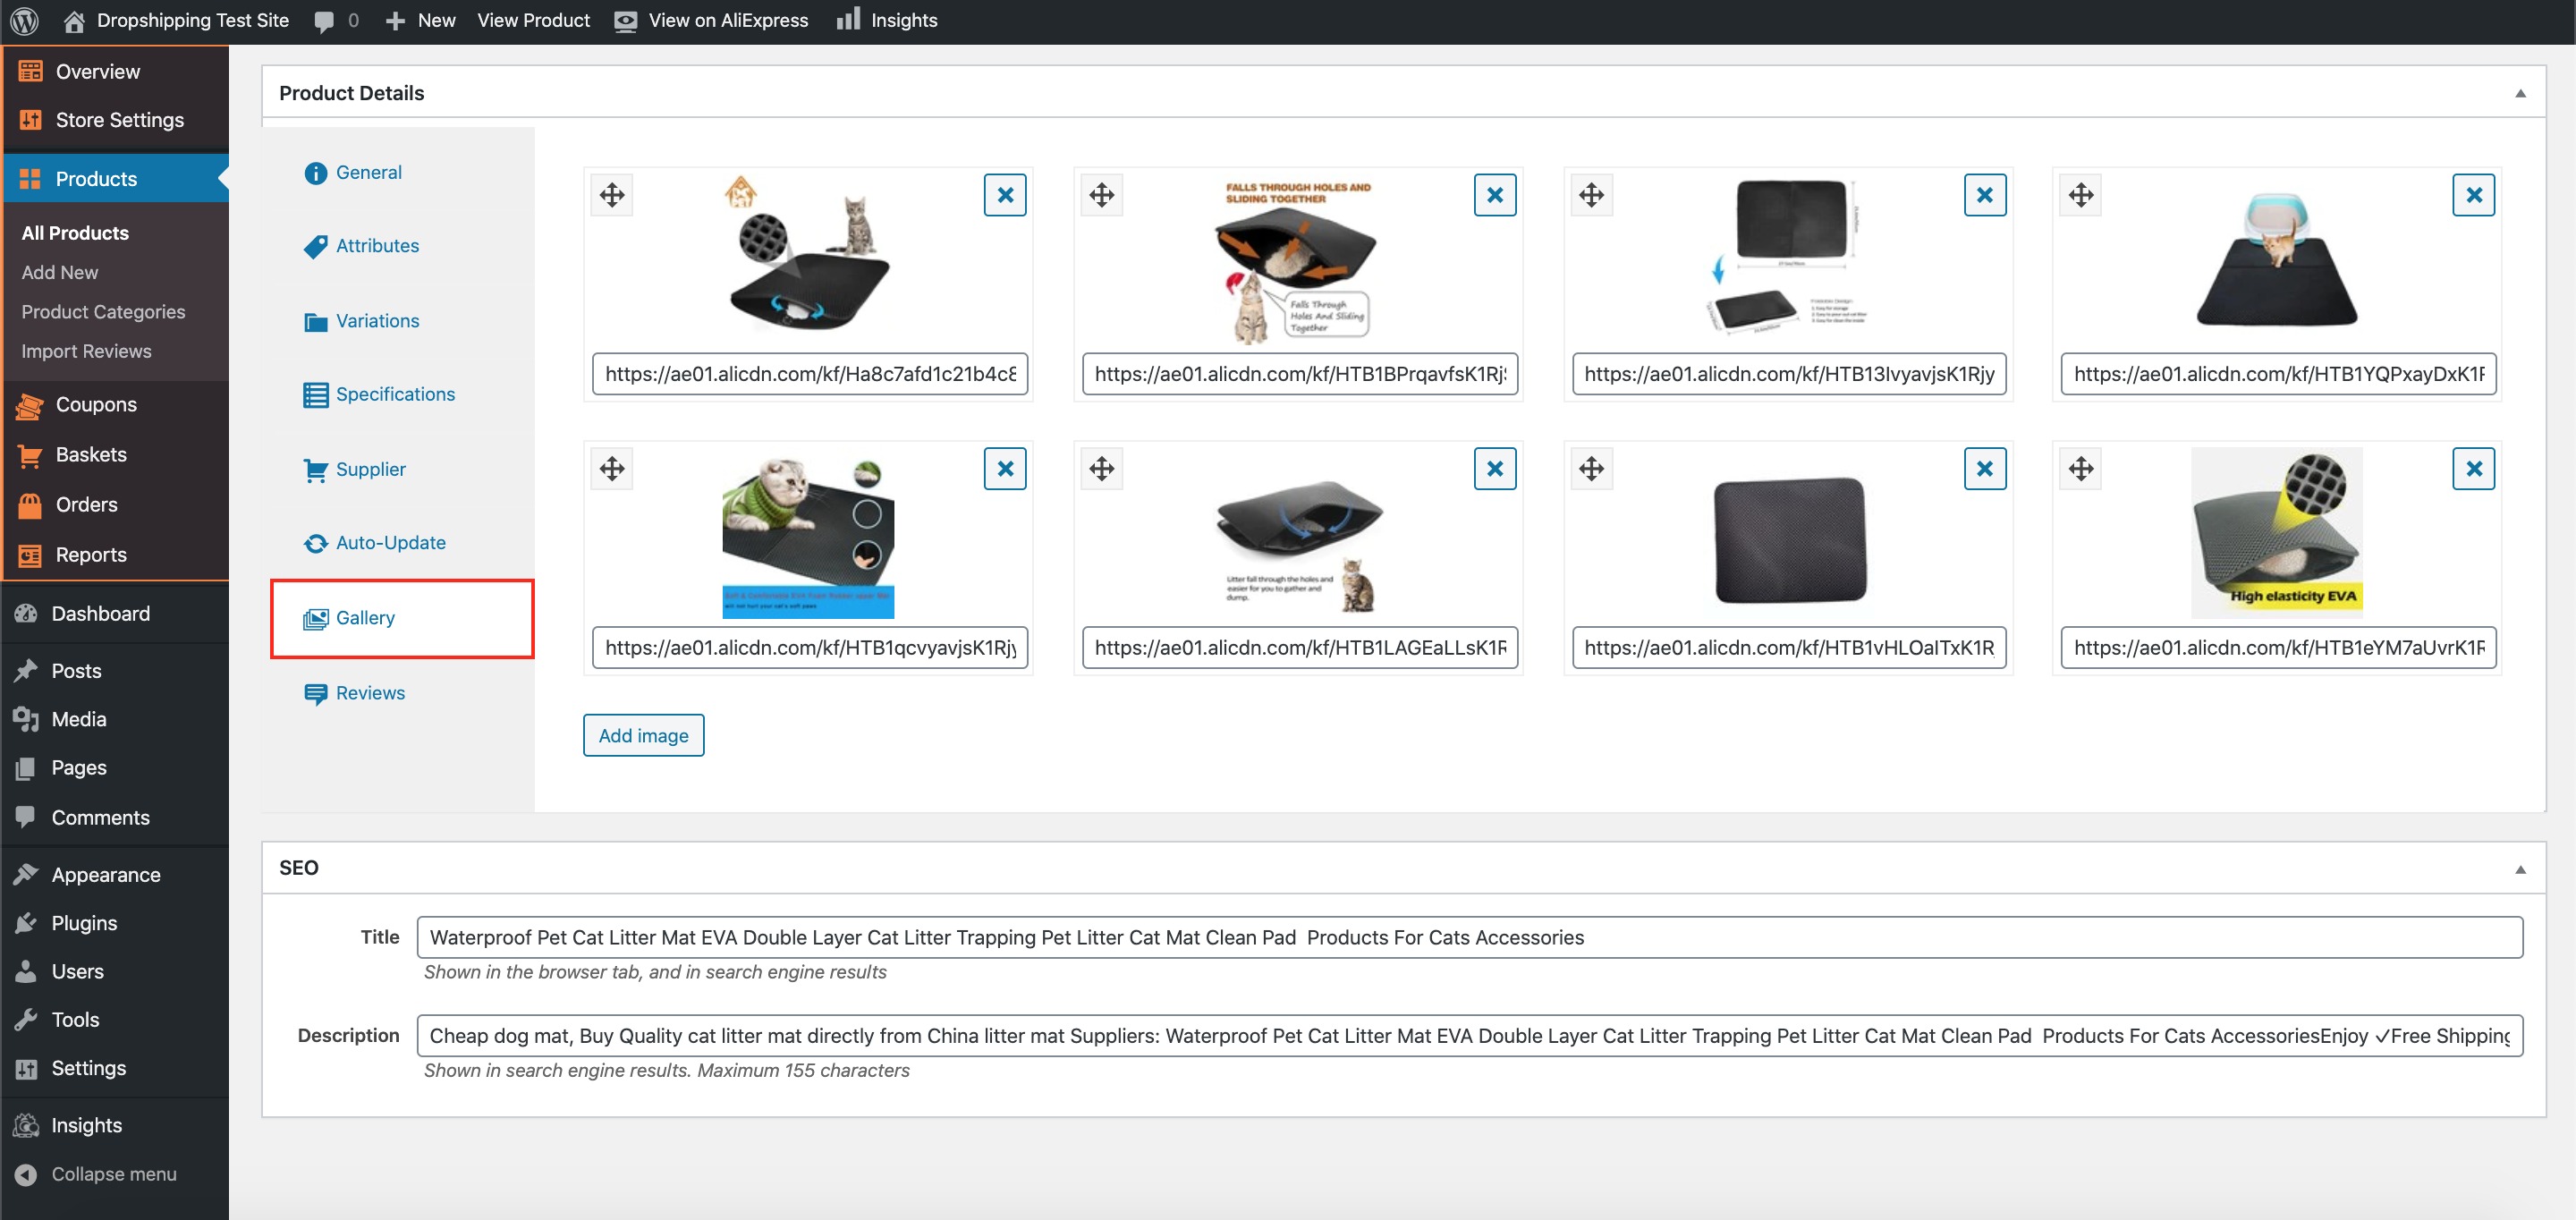Click move handle on second gallery image

pyautogui.click(x=1101, y=195)
